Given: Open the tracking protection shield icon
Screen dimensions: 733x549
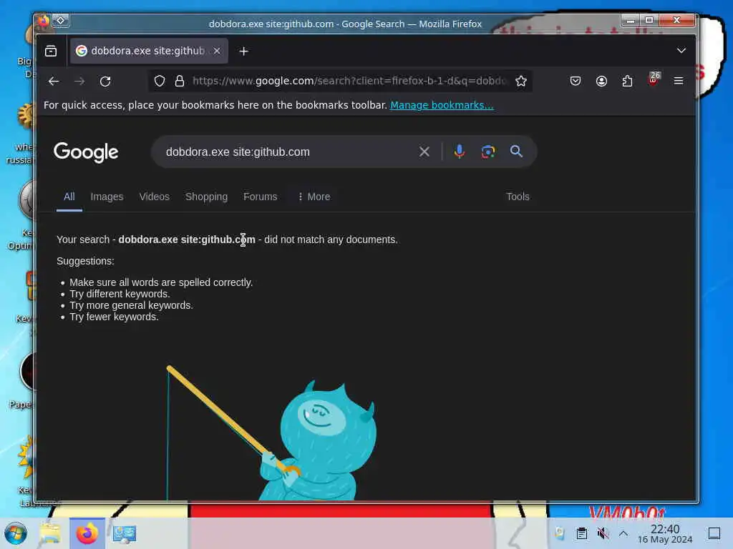Looking at the screenshot, I should pos(160,81).
